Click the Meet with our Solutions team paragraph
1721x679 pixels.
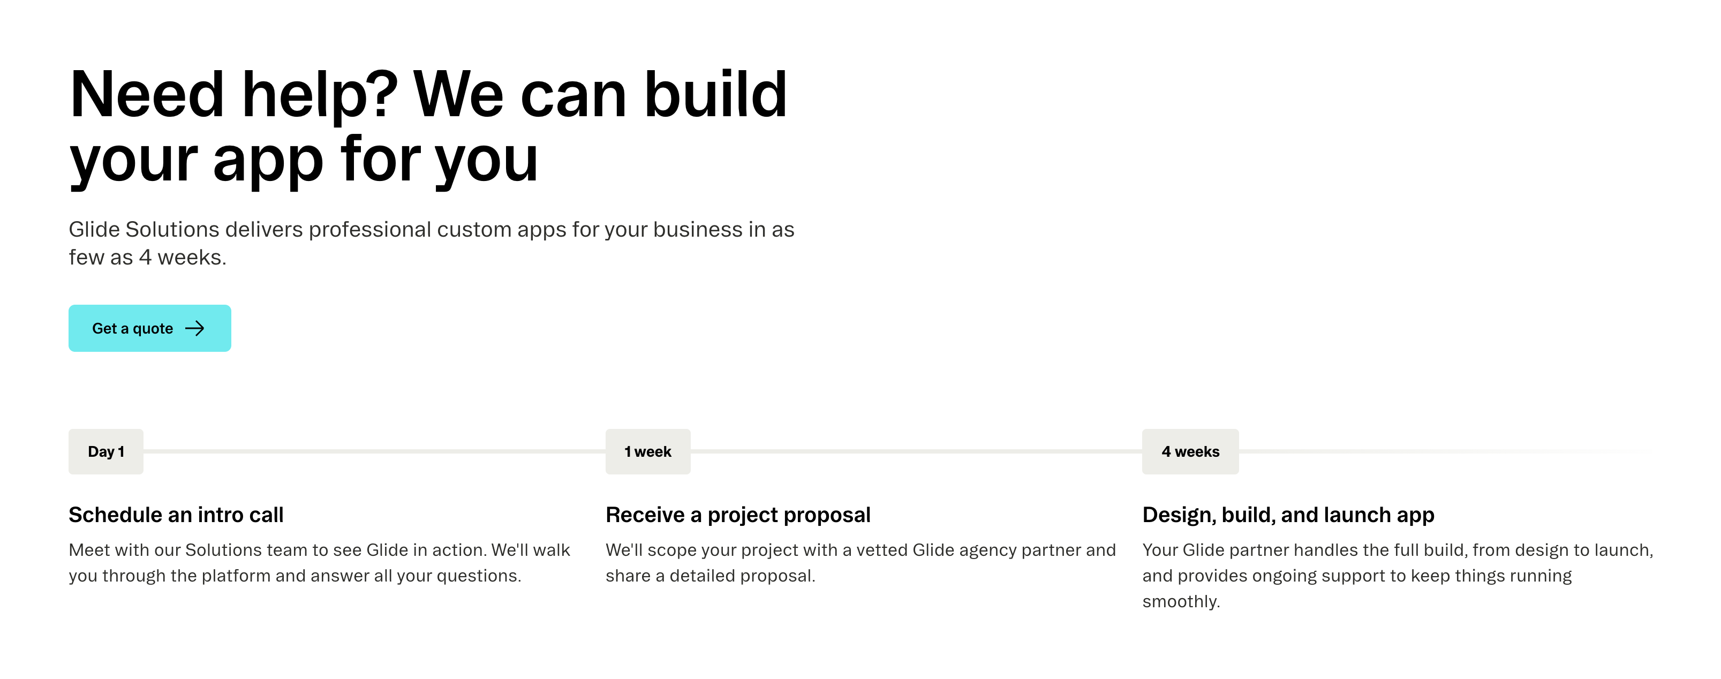(319, 563)
